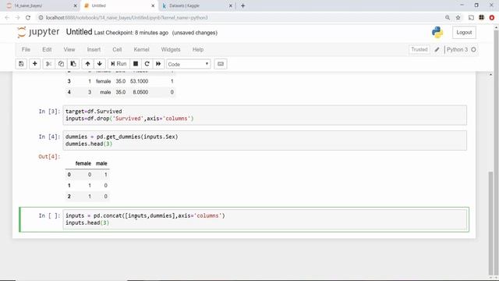Screen dimensions: 499x281
Task: Open the Cell menu
Action: [x=117, y=50]
